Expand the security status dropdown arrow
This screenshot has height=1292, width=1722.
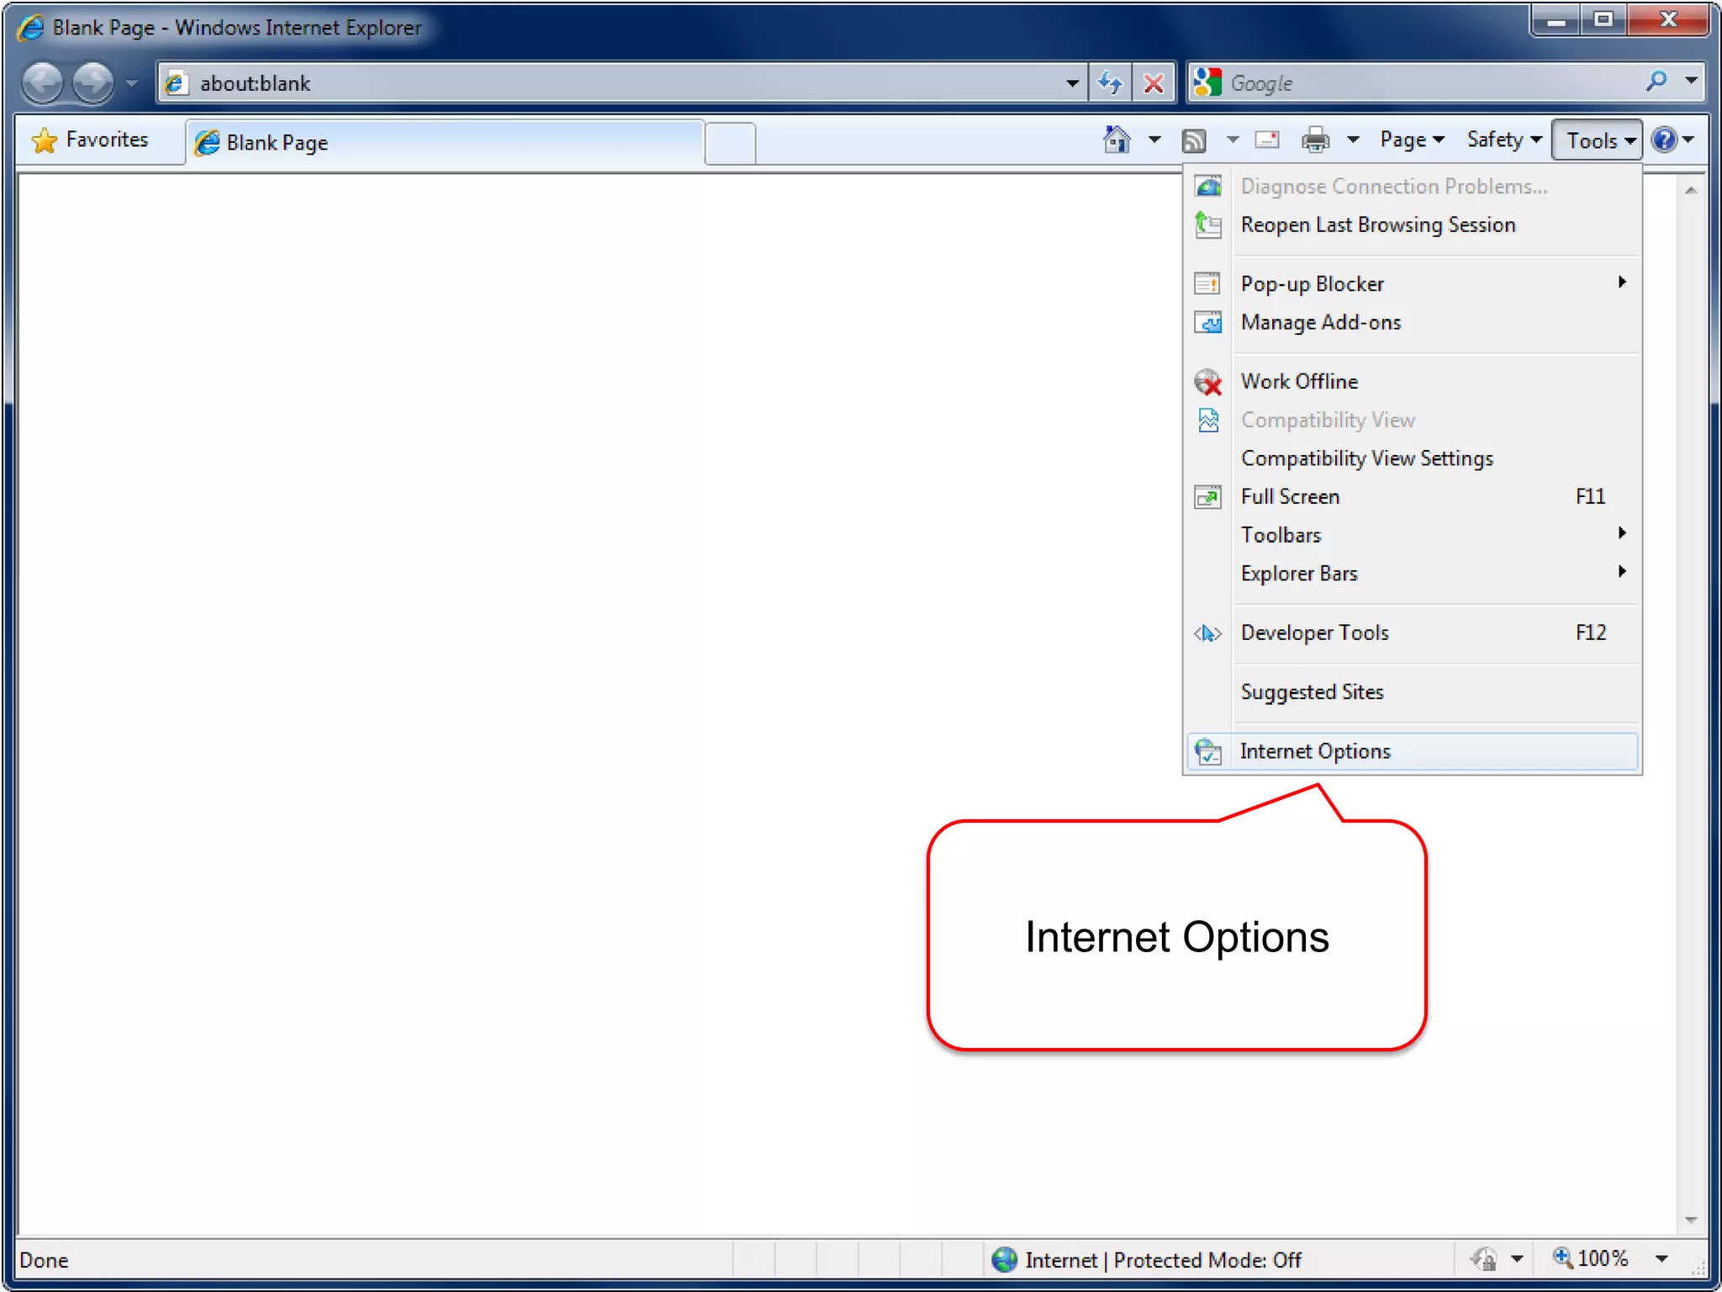click(x=1517, y=1259)
